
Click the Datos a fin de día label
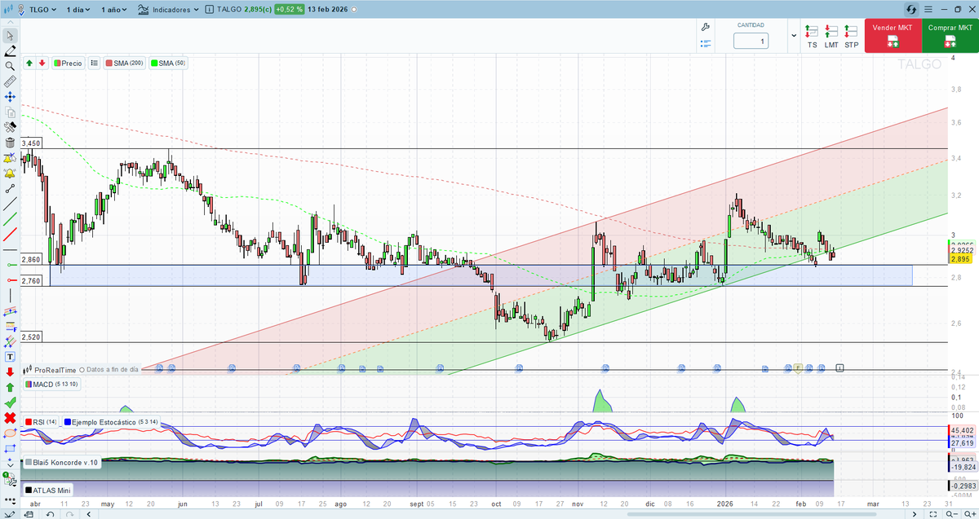tap(113, 369)
